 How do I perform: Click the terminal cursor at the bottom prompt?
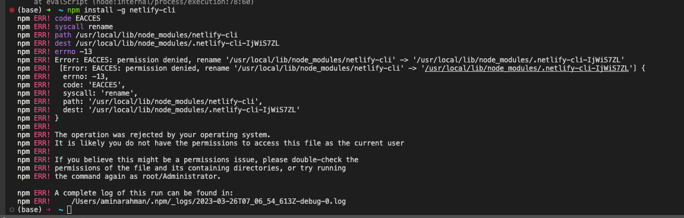point(69,210)
